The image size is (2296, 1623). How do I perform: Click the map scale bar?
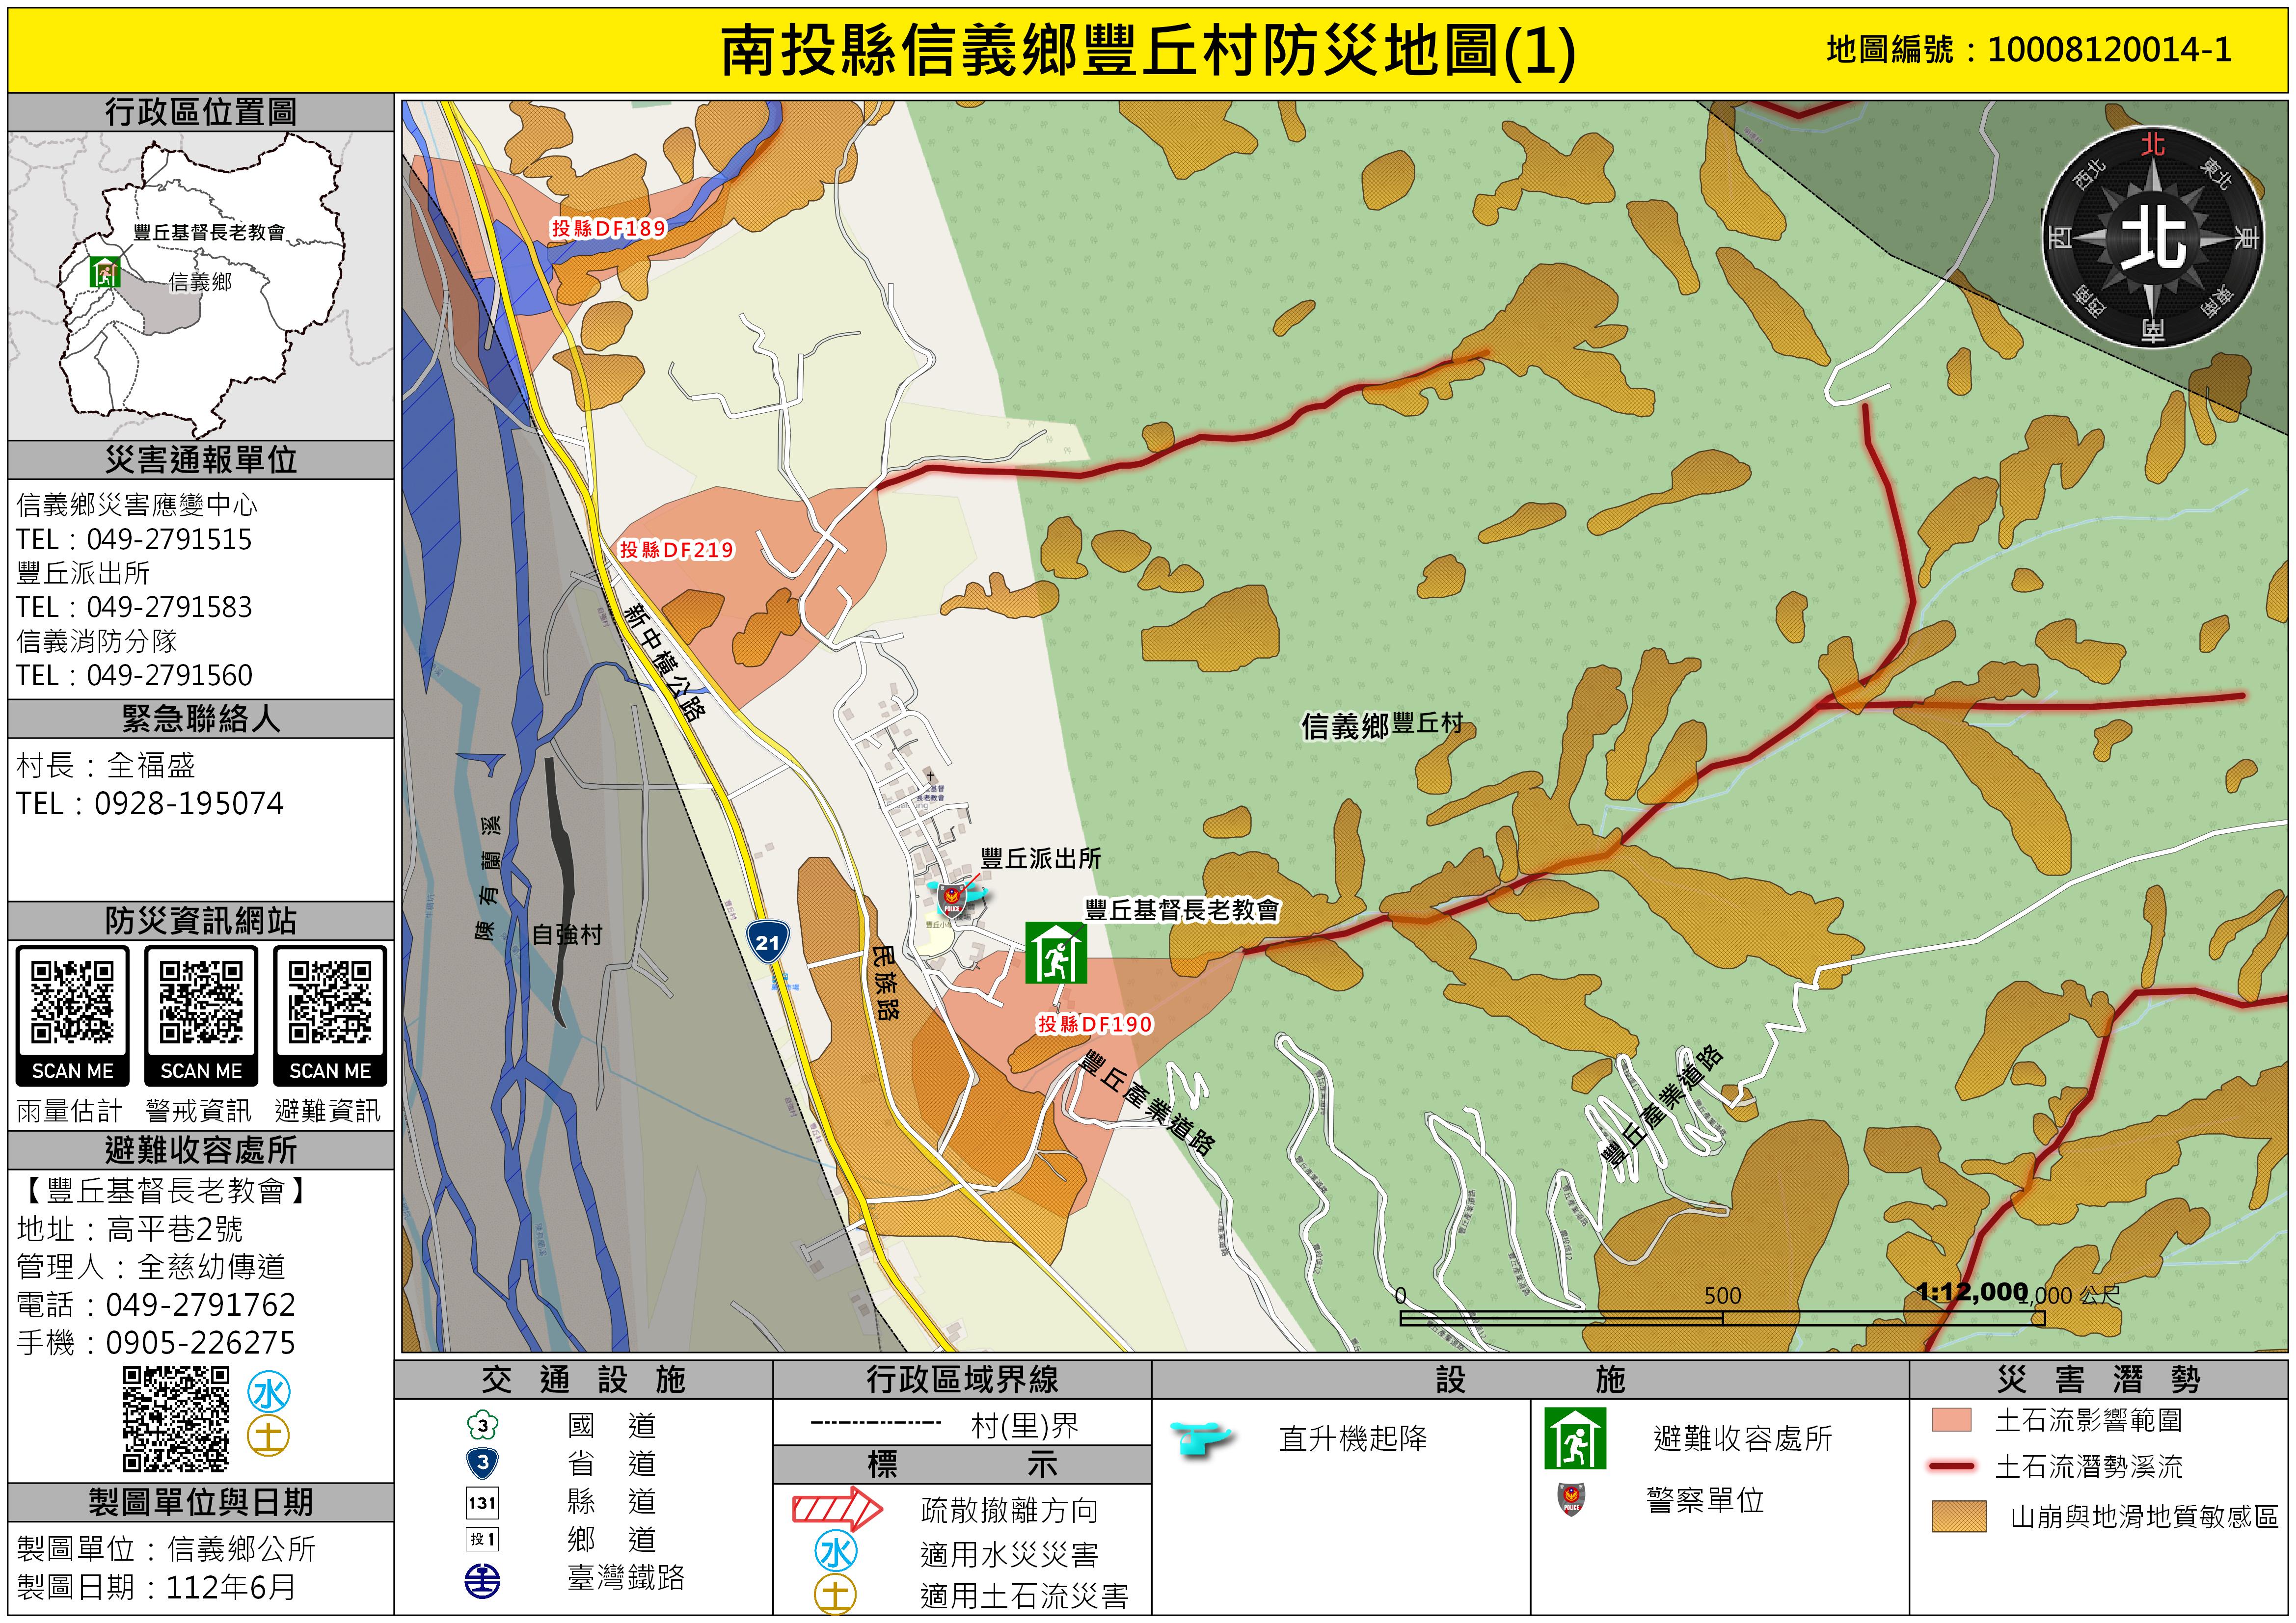(x=1722, y=1318)
